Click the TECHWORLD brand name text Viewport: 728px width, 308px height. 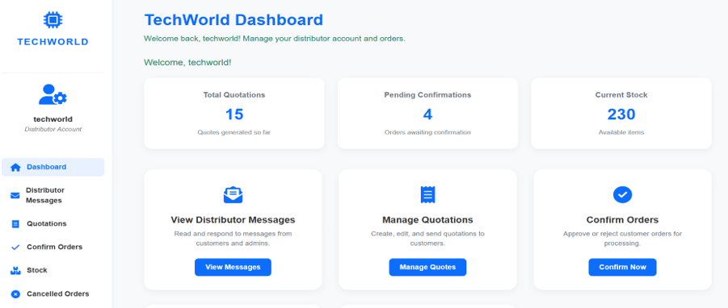[x=53, y=42]
